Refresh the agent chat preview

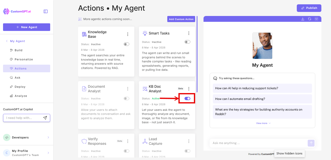coord(309,19)
